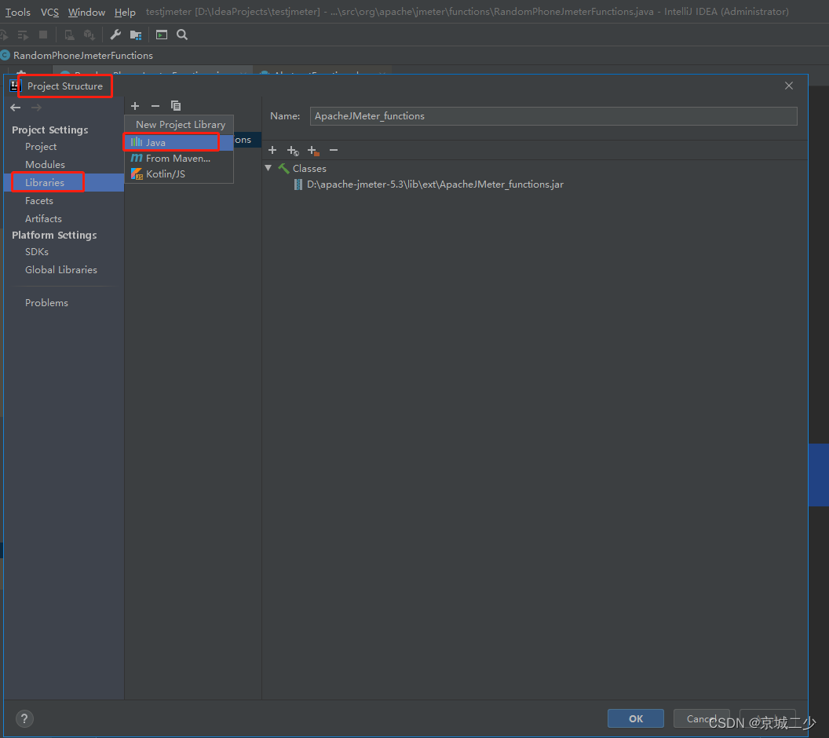Close the Project Structure dialog
829x738 pixels.
point(789,86)
